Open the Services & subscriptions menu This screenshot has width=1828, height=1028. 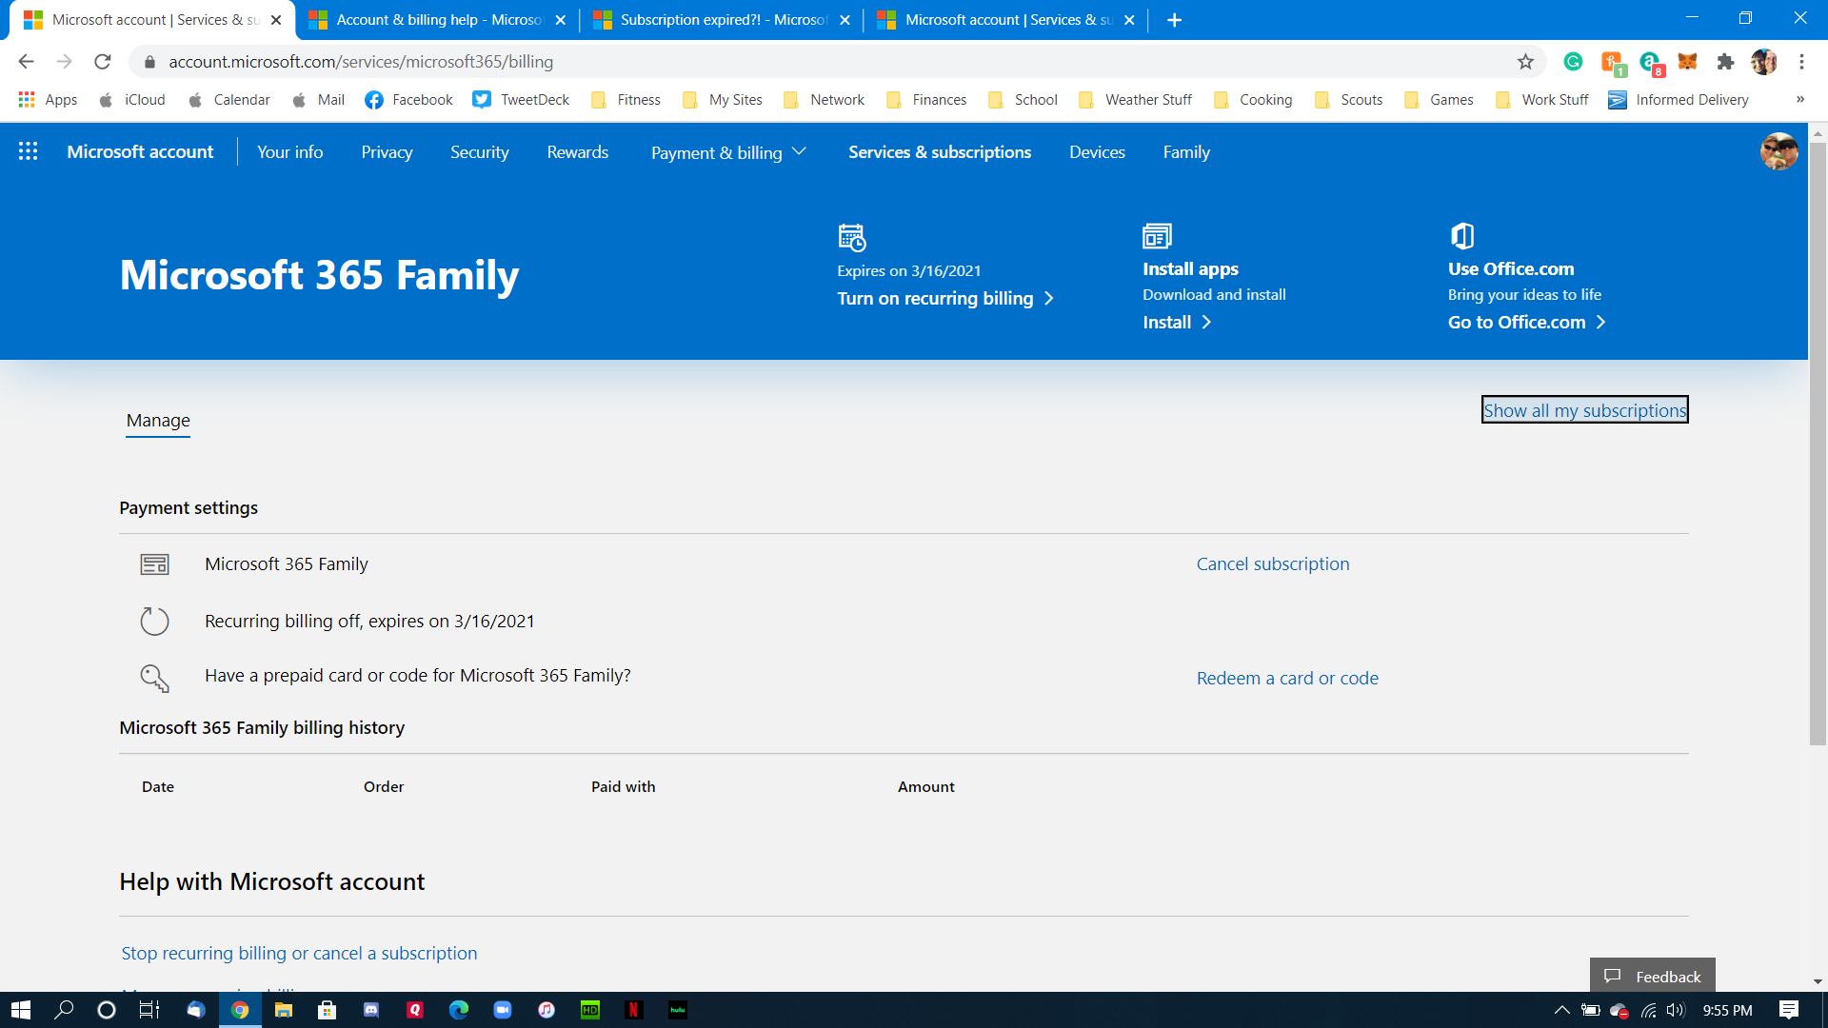pyautogui.click(x=939, y=152)
